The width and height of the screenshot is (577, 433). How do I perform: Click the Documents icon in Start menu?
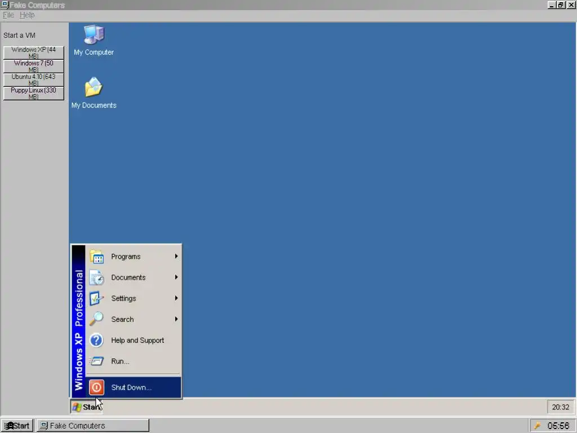tap(97, 277)
